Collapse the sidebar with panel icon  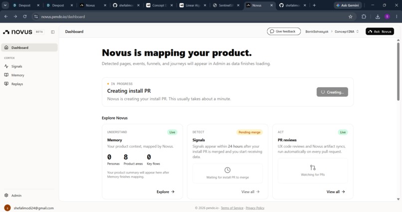point(52,32)
